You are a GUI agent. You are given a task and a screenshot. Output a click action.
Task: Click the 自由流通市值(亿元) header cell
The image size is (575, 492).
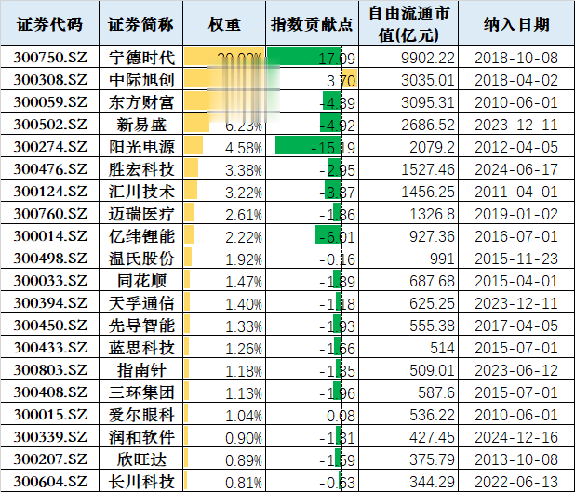click(x=408, y=24)
